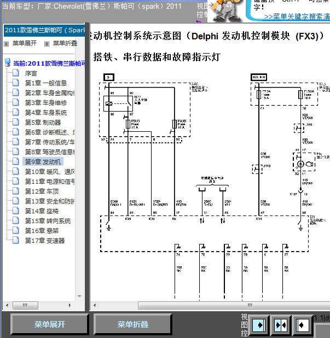Open the 菜单关键字搜索 link
Image resolution: width=330 pixels, height=338 pixels.
coord(297,16)
